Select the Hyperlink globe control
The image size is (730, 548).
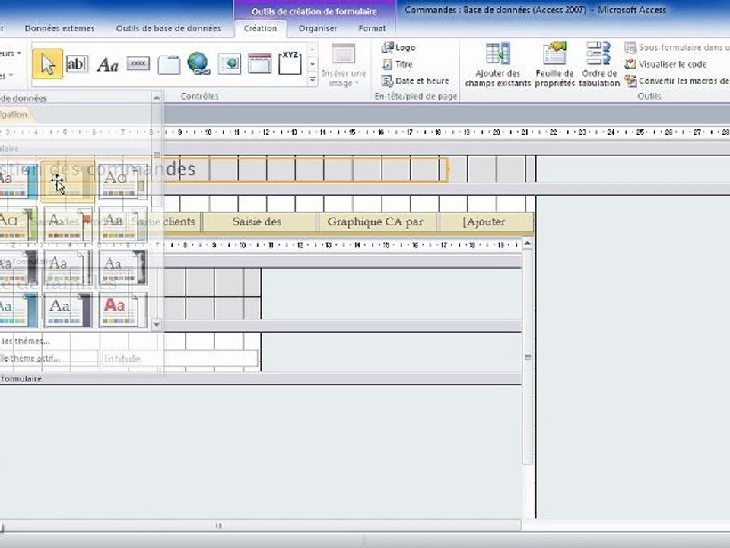click(x=198, y=64)
